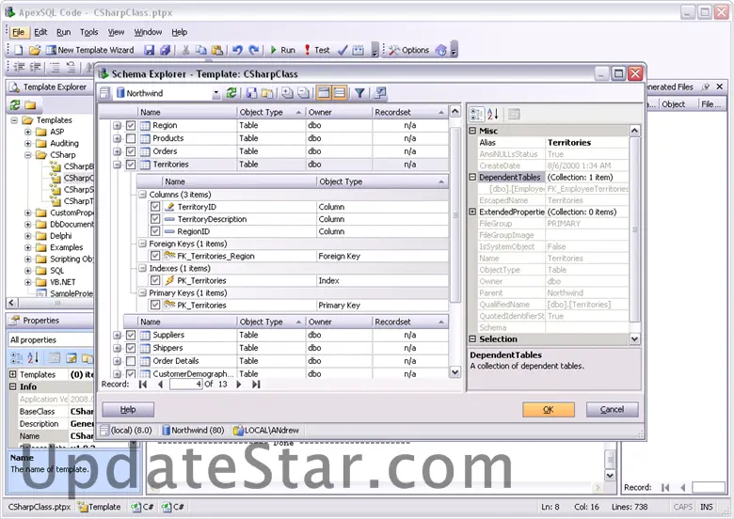734x519 pixels.
Task: Click the last icon in Schema Explorer toolbar
Action: pyautogui.click(x=380, y=93)
